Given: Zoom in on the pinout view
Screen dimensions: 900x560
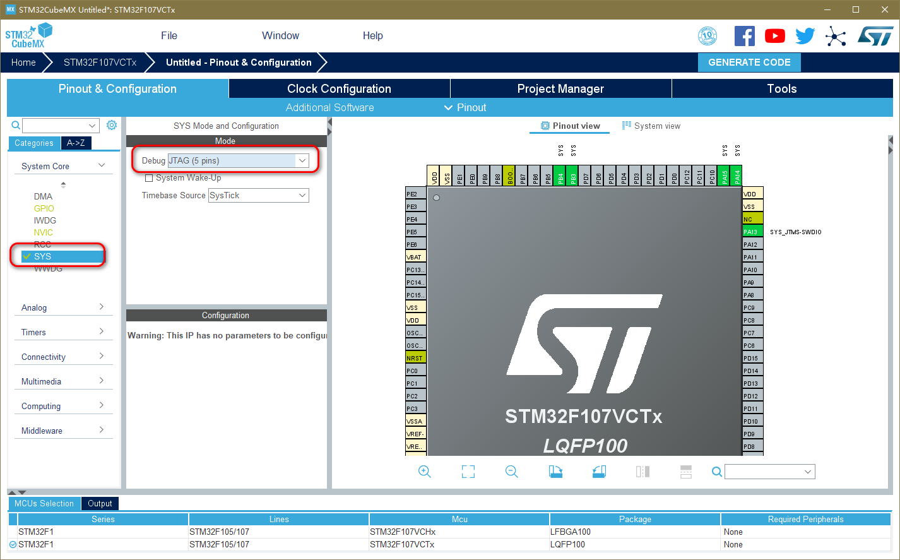Looking at the screenshot, I should click(x=425, y=472).
